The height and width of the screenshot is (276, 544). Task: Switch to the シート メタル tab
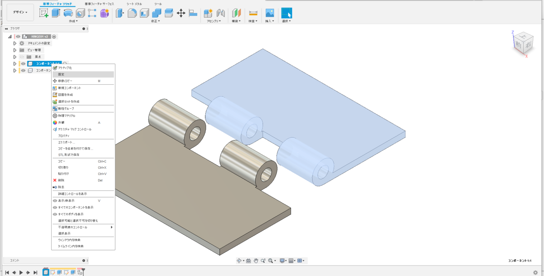[x=134, y=4]
